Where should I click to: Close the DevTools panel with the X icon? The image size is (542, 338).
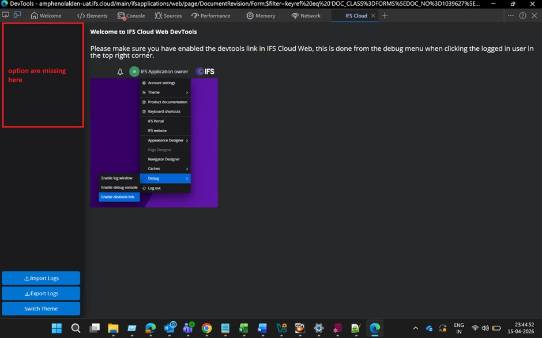(535, 16)
